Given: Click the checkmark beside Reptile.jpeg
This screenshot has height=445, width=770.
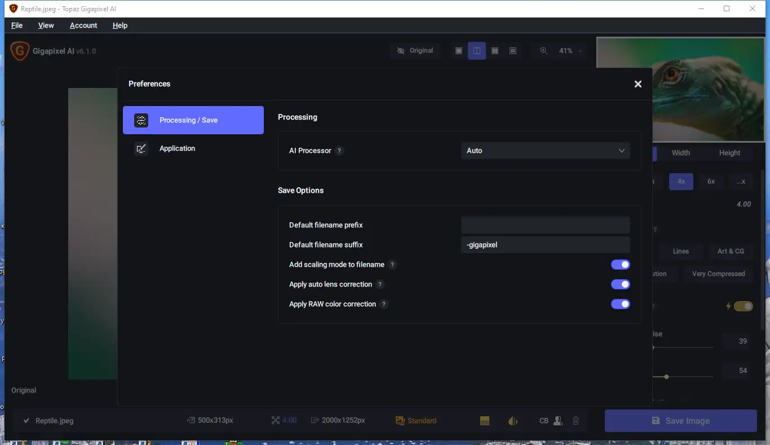Looking at the screenshot, I should tap(26, 421).
